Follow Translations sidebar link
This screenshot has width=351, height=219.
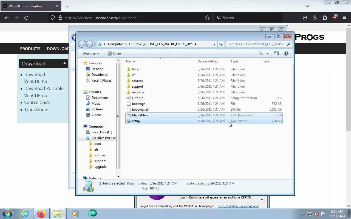(37, 109)
